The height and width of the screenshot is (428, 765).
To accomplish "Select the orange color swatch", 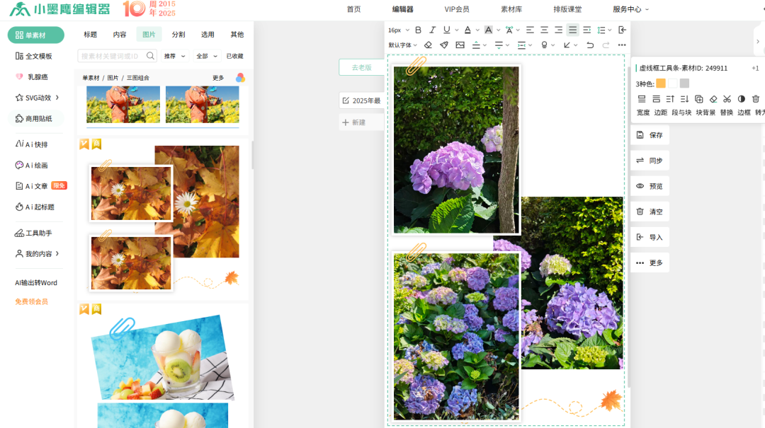I will tap(661, 83).
